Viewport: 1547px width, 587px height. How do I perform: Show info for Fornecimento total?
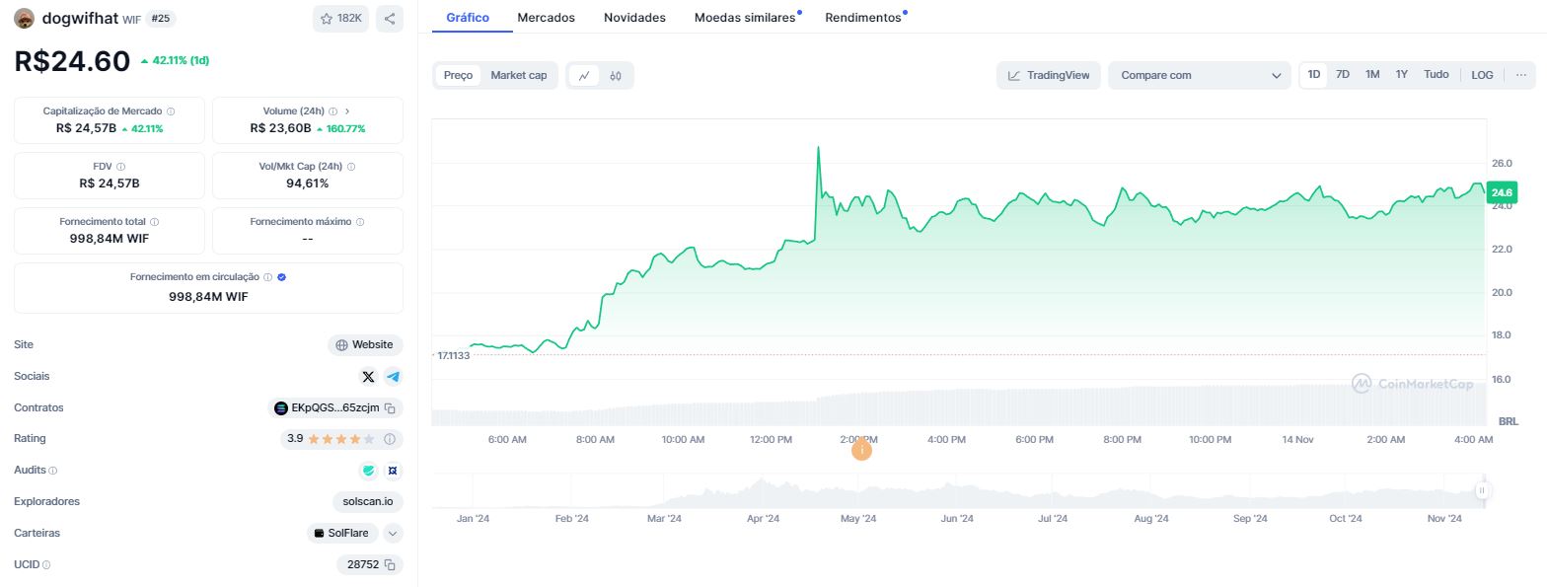point(155,222)
